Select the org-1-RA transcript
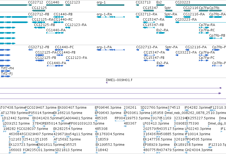 [x=110, y=17]
